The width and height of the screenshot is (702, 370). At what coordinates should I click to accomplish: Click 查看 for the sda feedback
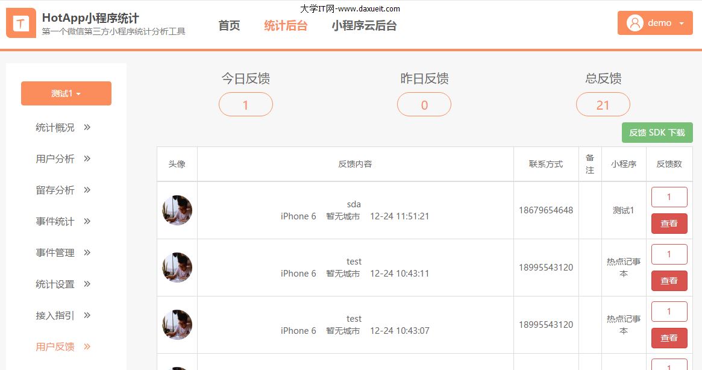(x=669, y=224)
